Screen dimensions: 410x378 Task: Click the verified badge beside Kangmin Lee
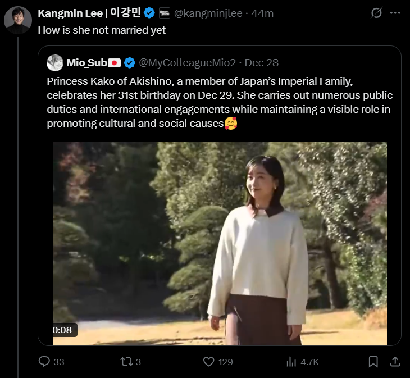(149, 13)
